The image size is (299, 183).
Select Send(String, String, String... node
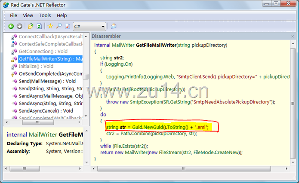pyautogui.click(x=50, y=88)
